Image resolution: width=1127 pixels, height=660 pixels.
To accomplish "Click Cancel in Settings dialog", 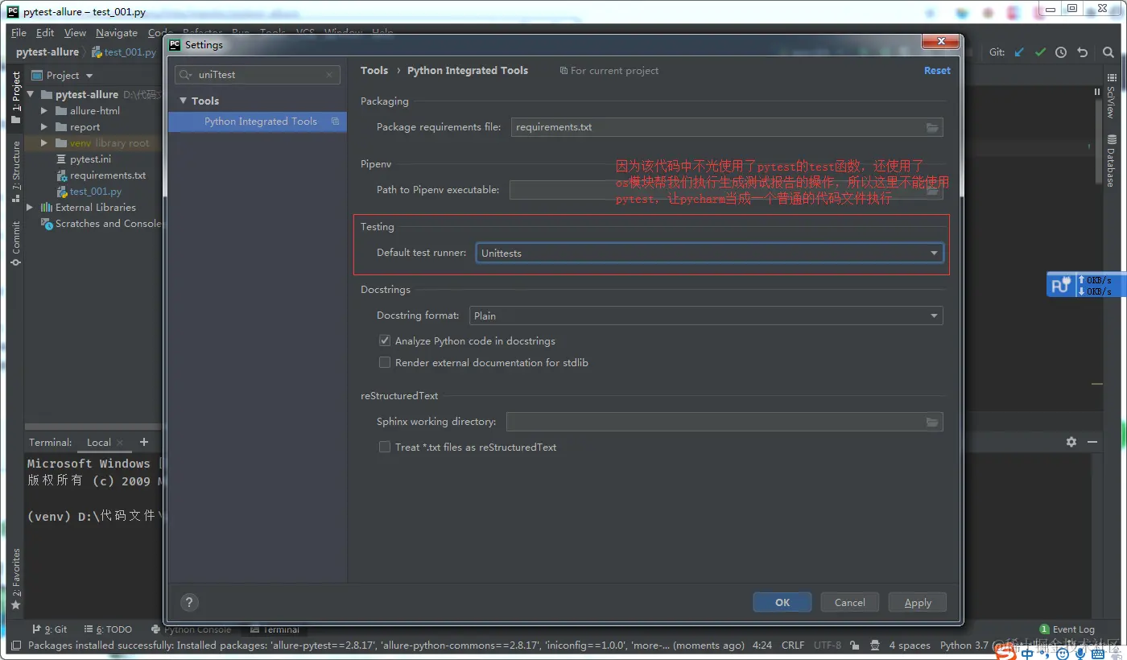I will click(850, 602).
